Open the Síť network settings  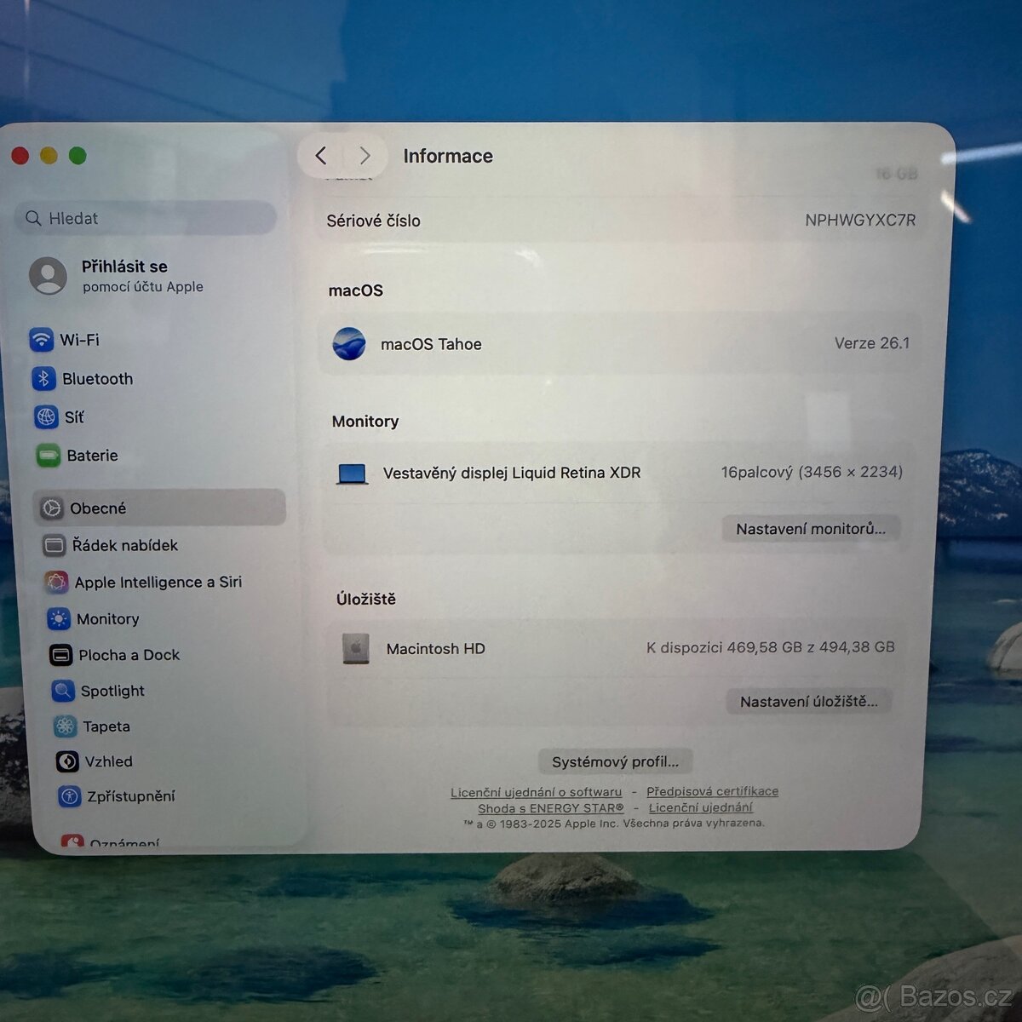click(74, 417)
